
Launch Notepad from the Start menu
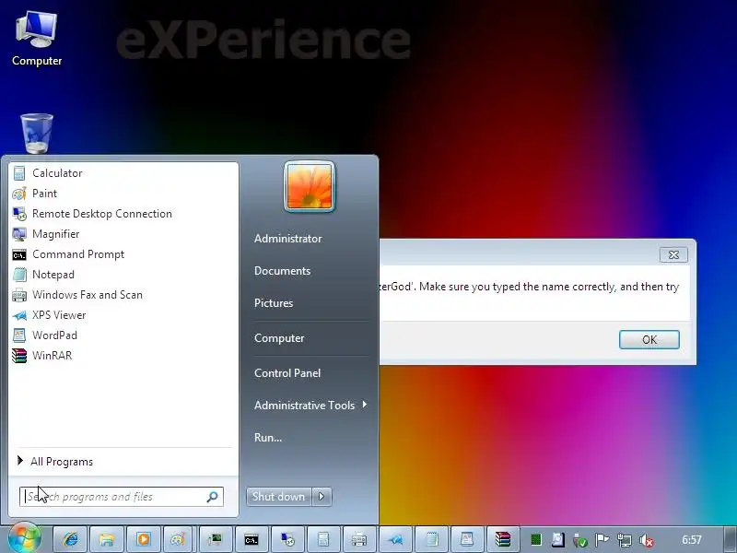tap(123, 274)
